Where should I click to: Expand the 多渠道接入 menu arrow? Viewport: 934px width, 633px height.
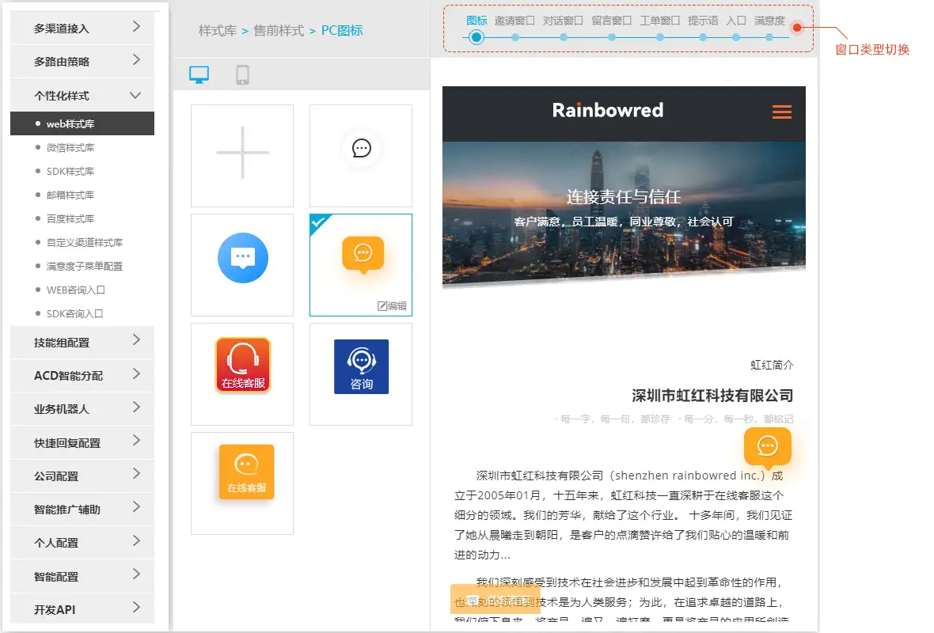pyautogui.click(x=136, y=26)
